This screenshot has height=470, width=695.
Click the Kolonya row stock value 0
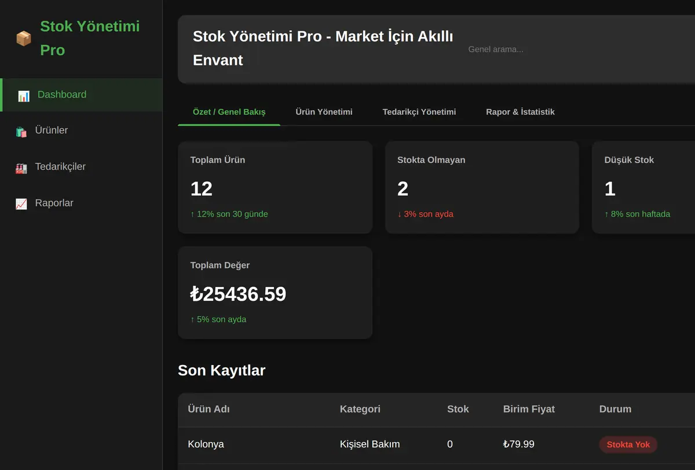tap(450, 445)
